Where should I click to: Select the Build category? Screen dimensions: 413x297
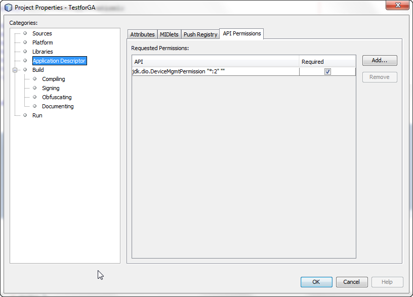[38, 70]
